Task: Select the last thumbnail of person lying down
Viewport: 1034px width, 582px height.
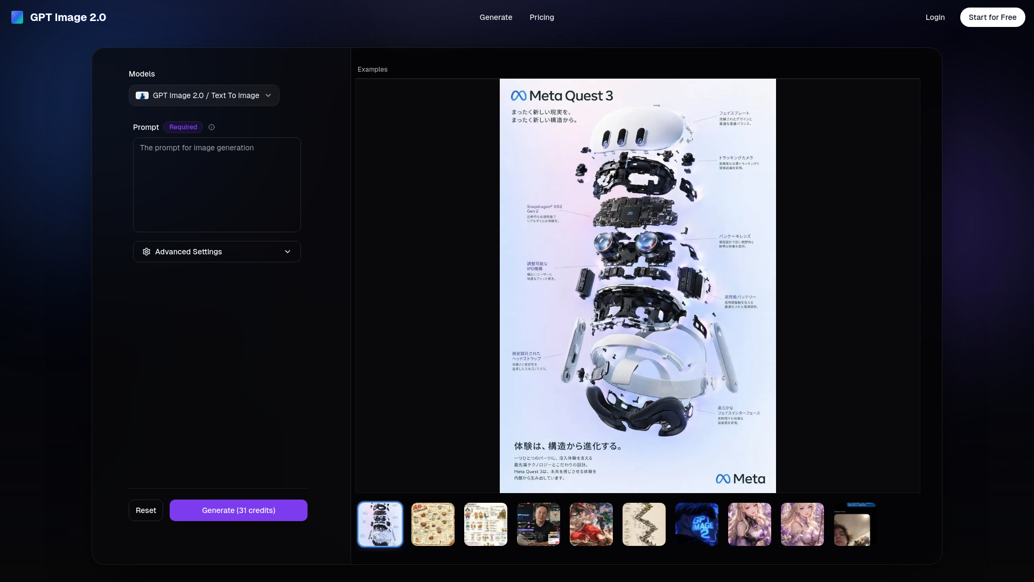Action: tap(855, 524)
